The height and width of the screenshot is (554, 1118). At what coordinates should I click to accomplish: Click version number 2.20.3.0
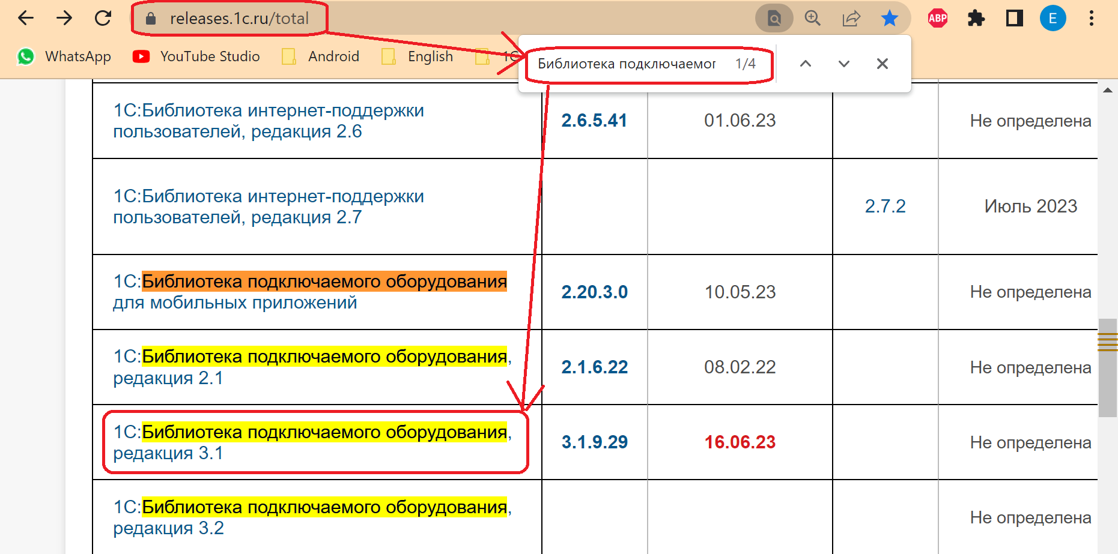click(x=595, y=292)
